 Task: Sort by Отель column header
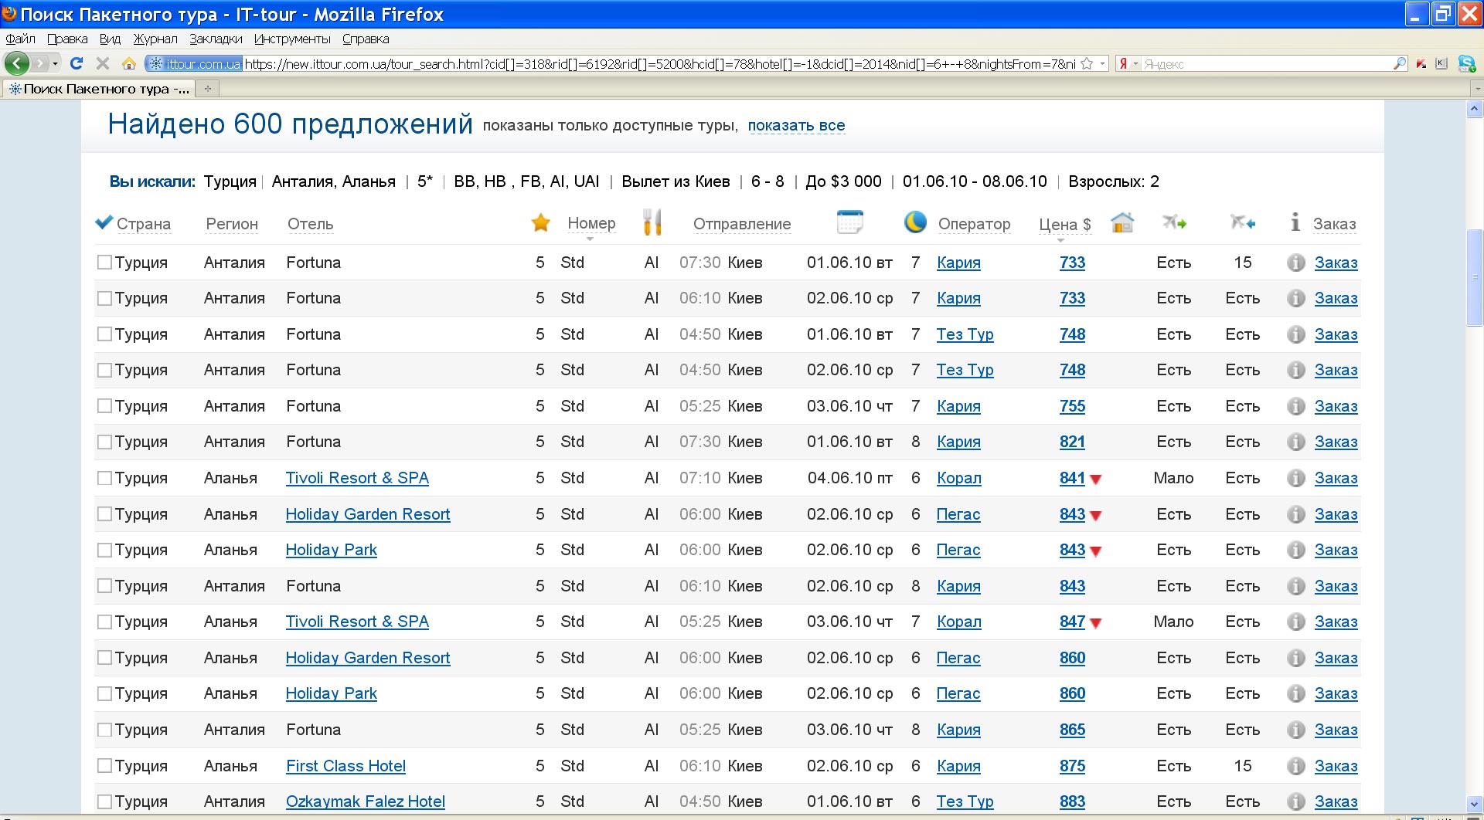310,224
